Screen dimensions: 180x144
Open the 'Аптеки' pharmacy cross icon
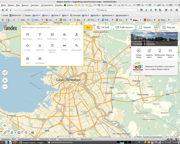click(x=28, y=47)
